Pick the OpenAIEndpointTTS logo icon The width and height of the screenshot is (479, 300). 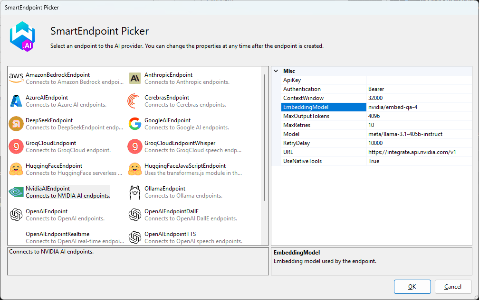pyautogui.click(x=135, y=237)
